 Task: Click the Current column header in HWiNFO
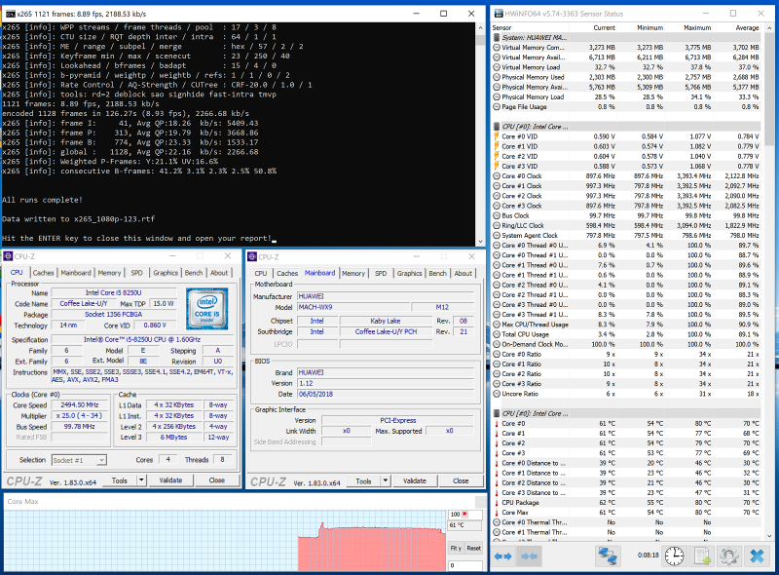604,28
